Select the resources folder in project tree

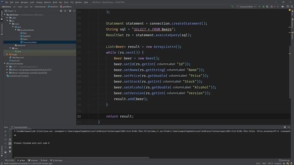pos(20,45)
